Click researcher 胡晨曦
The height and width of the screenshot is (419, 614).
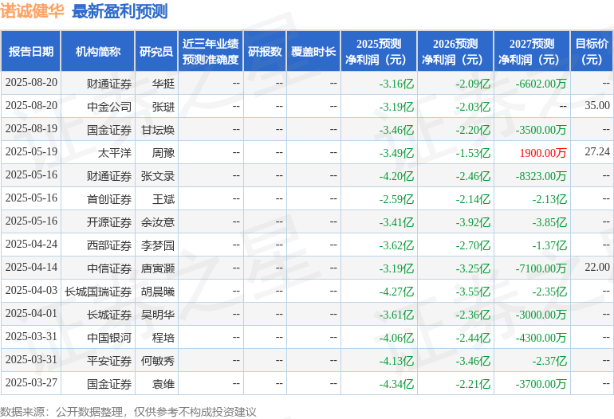[x=158, y=292]
